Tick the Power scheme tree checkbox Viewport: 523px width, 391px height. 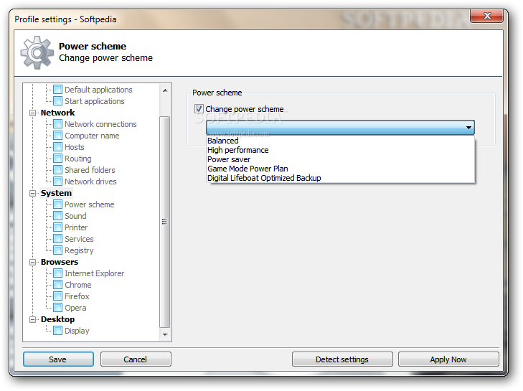(57, 204)
